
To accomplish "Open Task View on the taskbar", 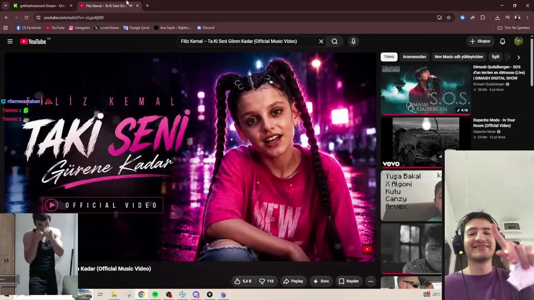I will click(100, 295).
